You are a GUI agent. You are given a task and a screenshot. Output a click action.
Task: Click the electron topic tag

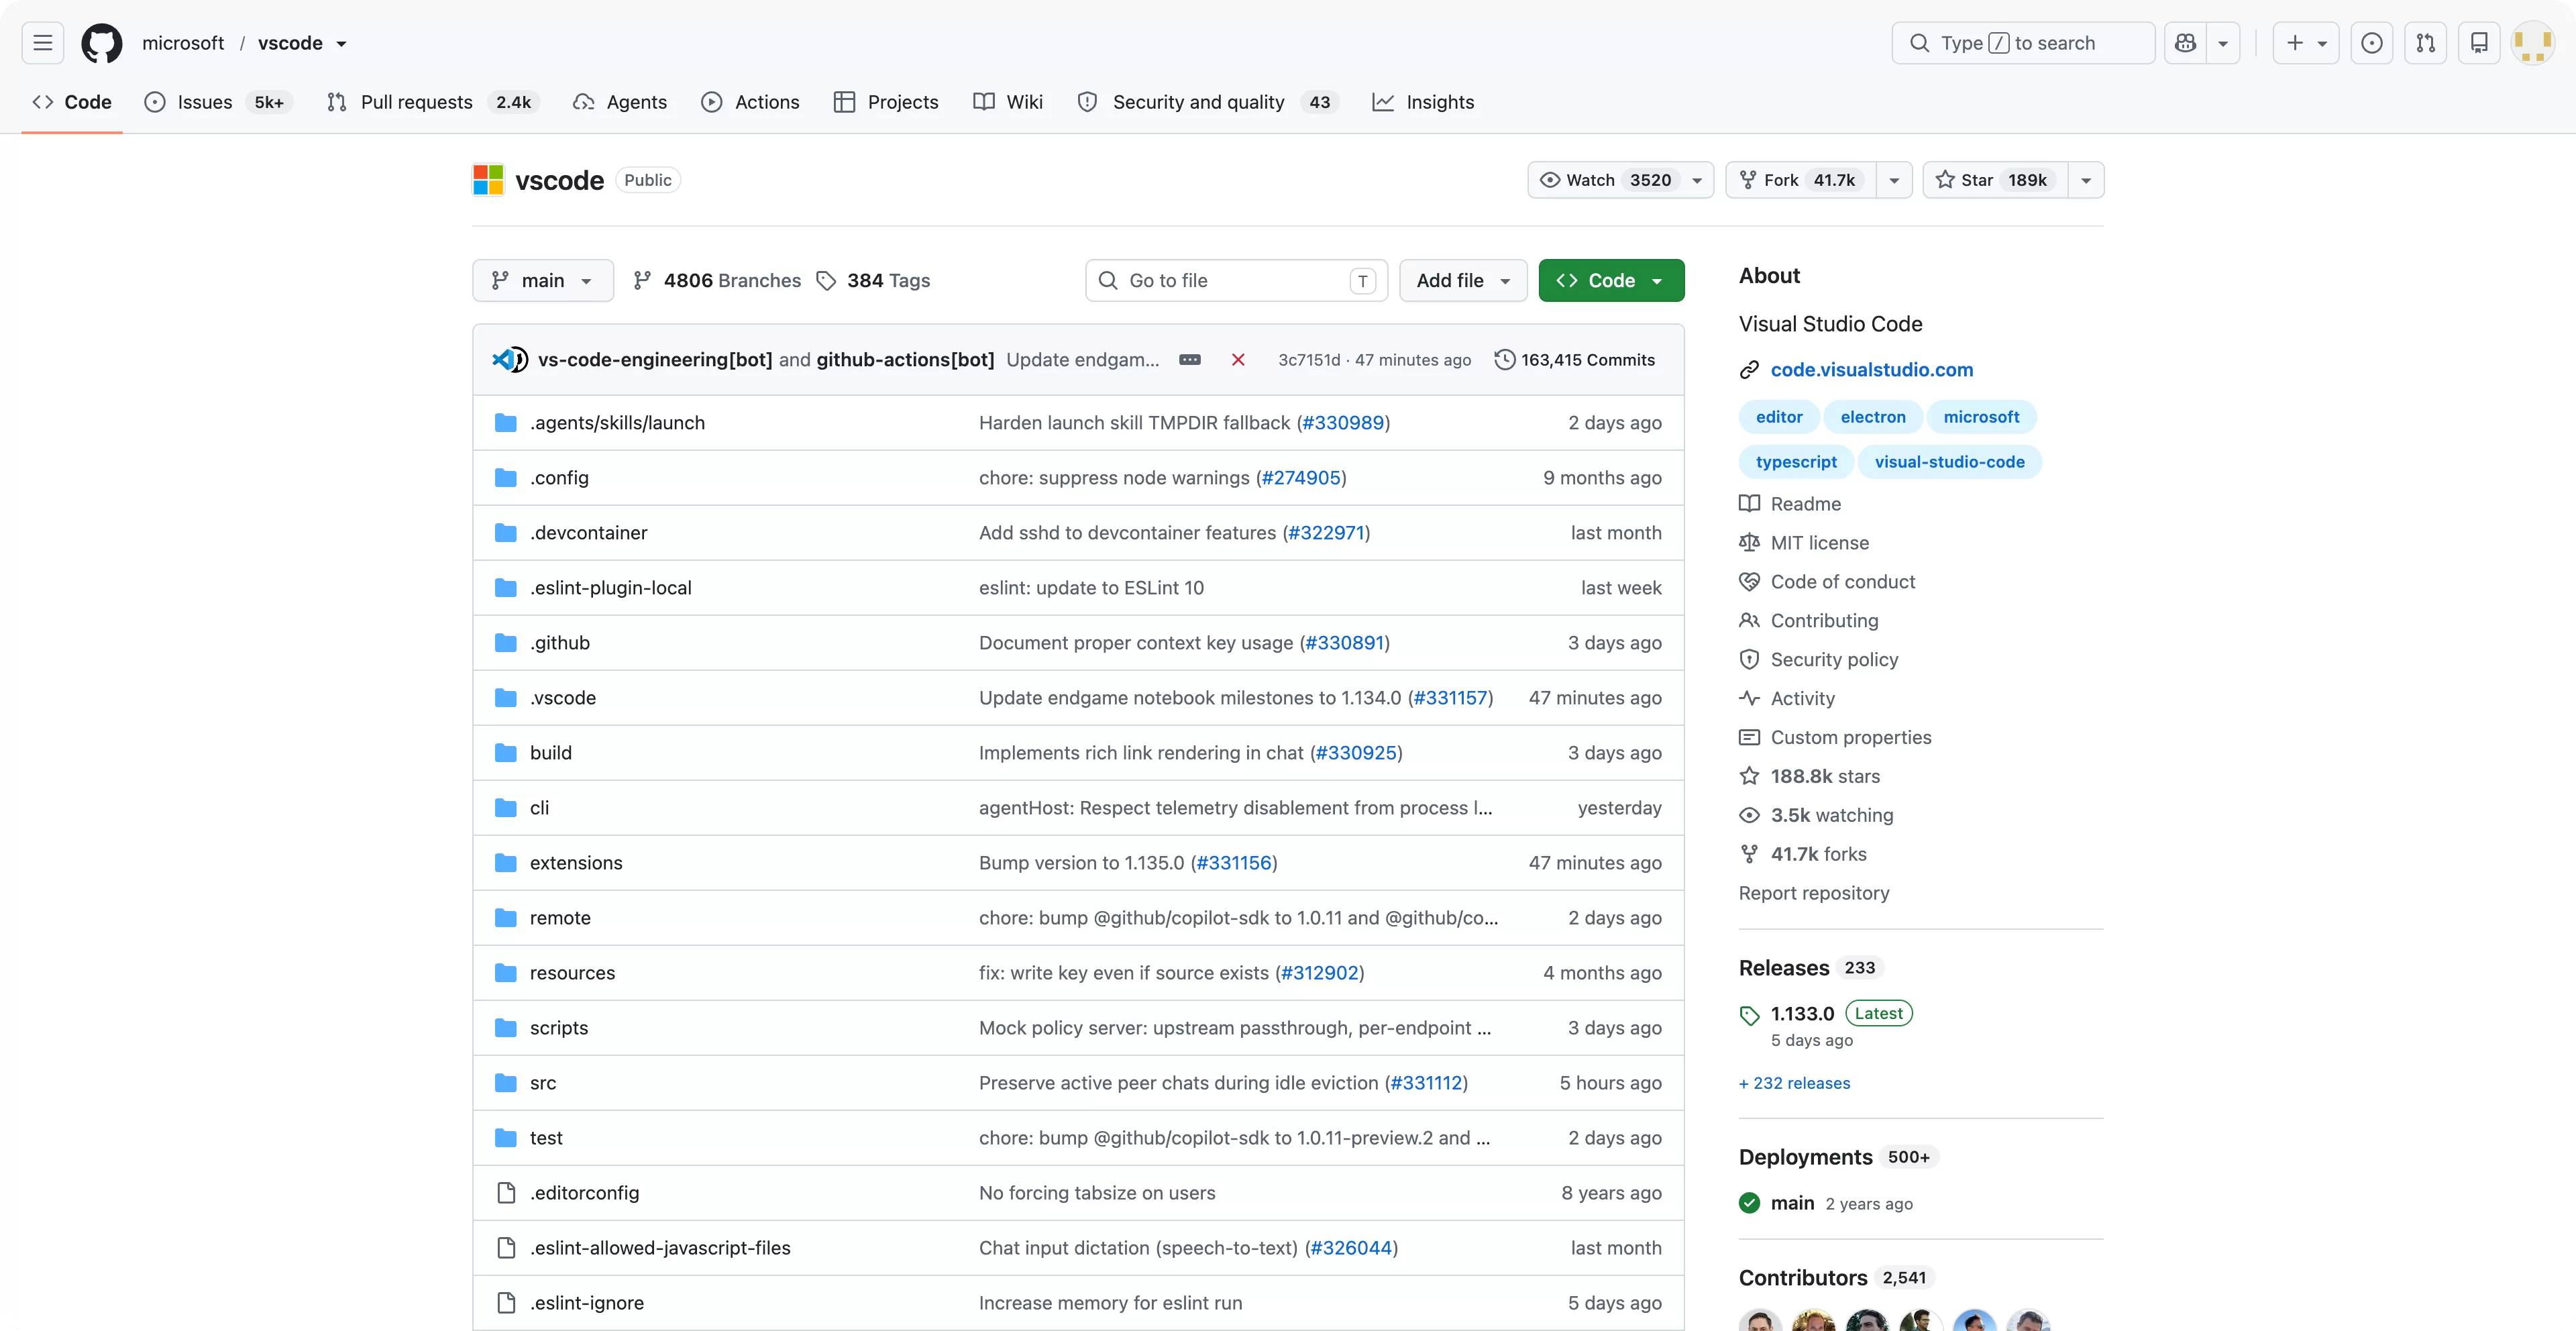click(1873, 417)
